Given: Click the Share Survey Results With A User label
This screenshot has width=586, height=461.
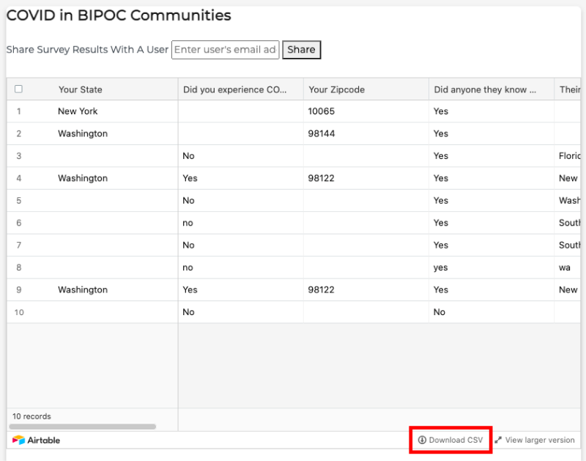Looking at the screenshot, I should pyautogui.click(x=87, y=50).
